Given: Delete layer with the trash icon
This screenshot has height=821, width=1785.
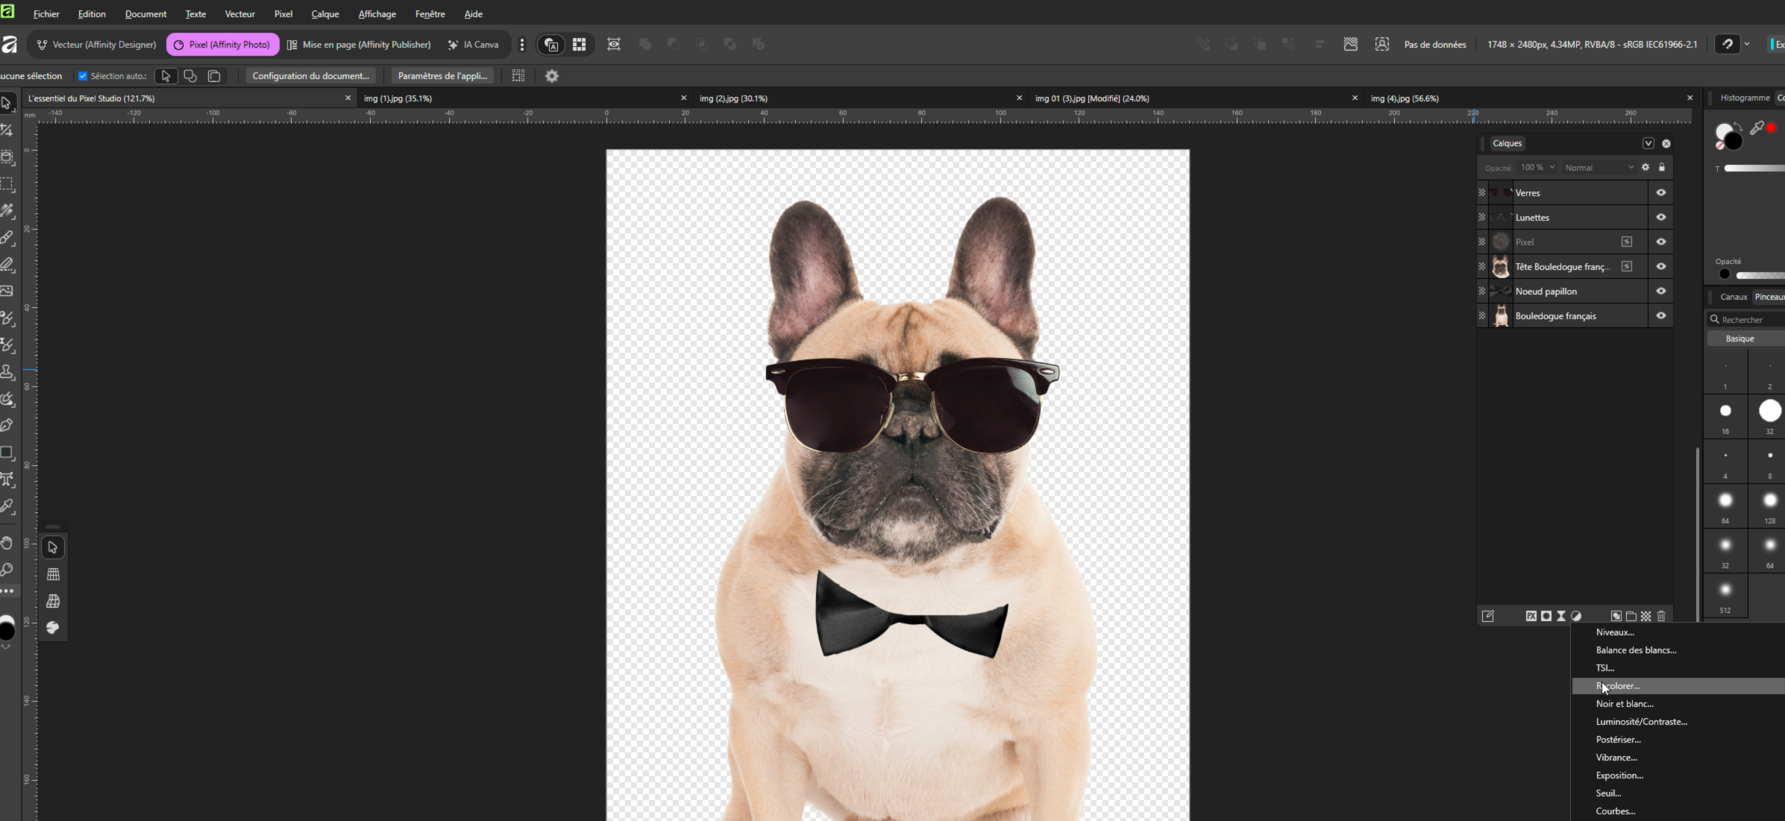Looking at the screenshot, I should click(1661, 616).
